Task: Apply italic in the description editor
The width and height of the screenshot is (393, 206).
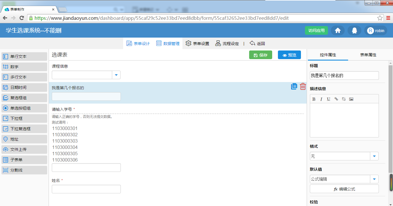Action: click(321, 99)
